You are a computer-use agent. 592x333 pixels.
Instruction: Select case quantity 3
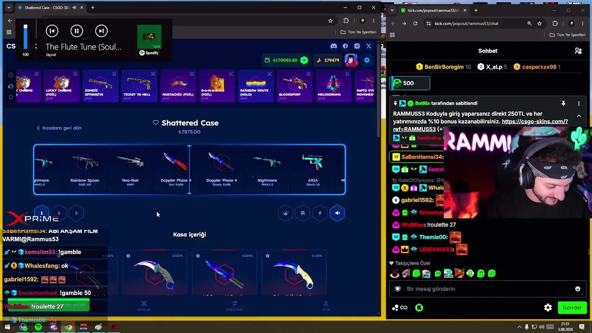coord(76,213)
